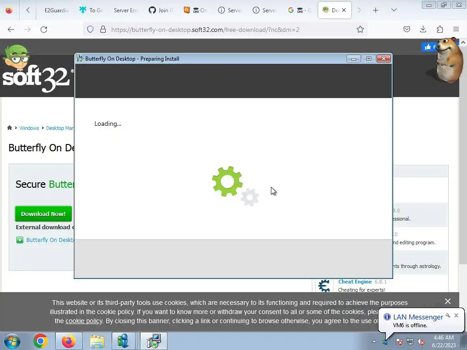
Task: Open the Firefox downloads panel
Action: (423, 30)
